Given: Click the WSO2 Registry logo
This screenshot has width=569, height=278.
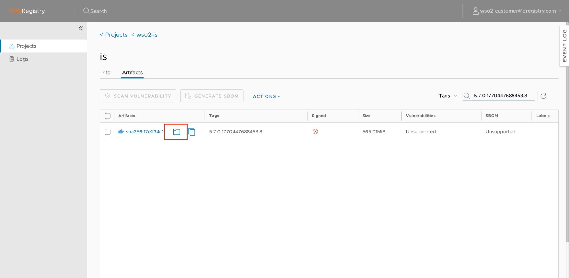Looking at the screenshot, I should coord(27,11).
